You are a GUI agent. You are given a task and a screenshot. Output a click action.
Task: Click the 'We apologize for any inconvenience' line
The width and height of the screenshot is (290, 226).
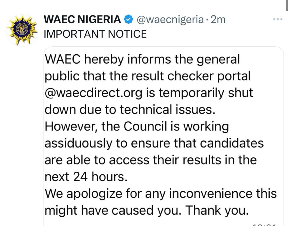pos(148,194)
